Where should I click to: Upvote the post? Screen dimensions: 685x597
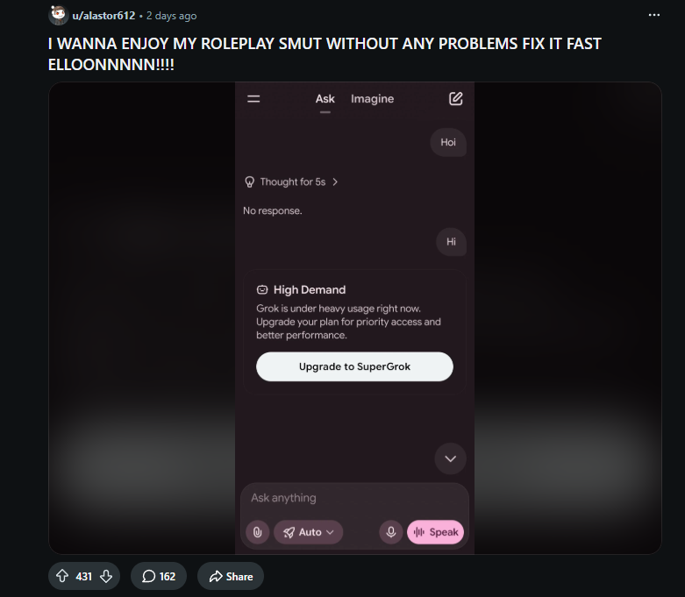point(62,576)
